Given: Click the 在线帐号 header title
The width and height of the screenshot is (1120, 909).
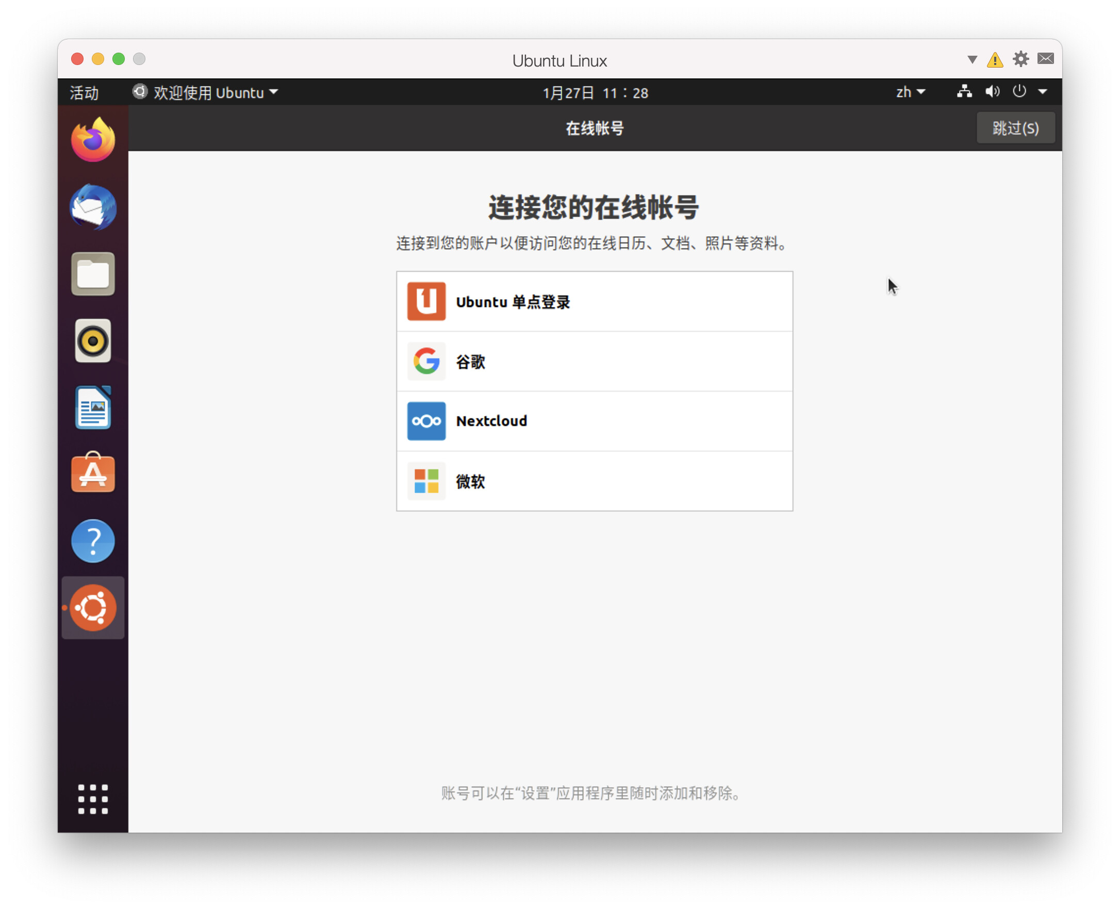Looking at the screenshot, I should tap(595, 128).
